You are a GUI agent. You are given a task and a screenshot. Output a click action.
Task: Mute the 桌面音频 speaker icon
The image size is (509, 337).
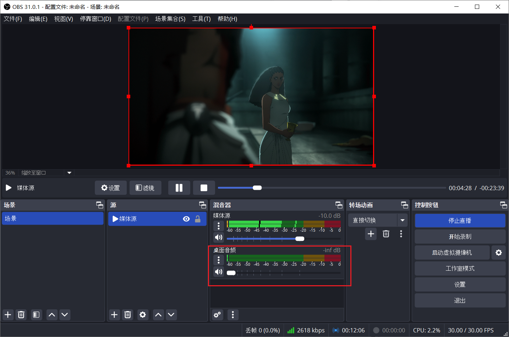click(x=219, y=272)
